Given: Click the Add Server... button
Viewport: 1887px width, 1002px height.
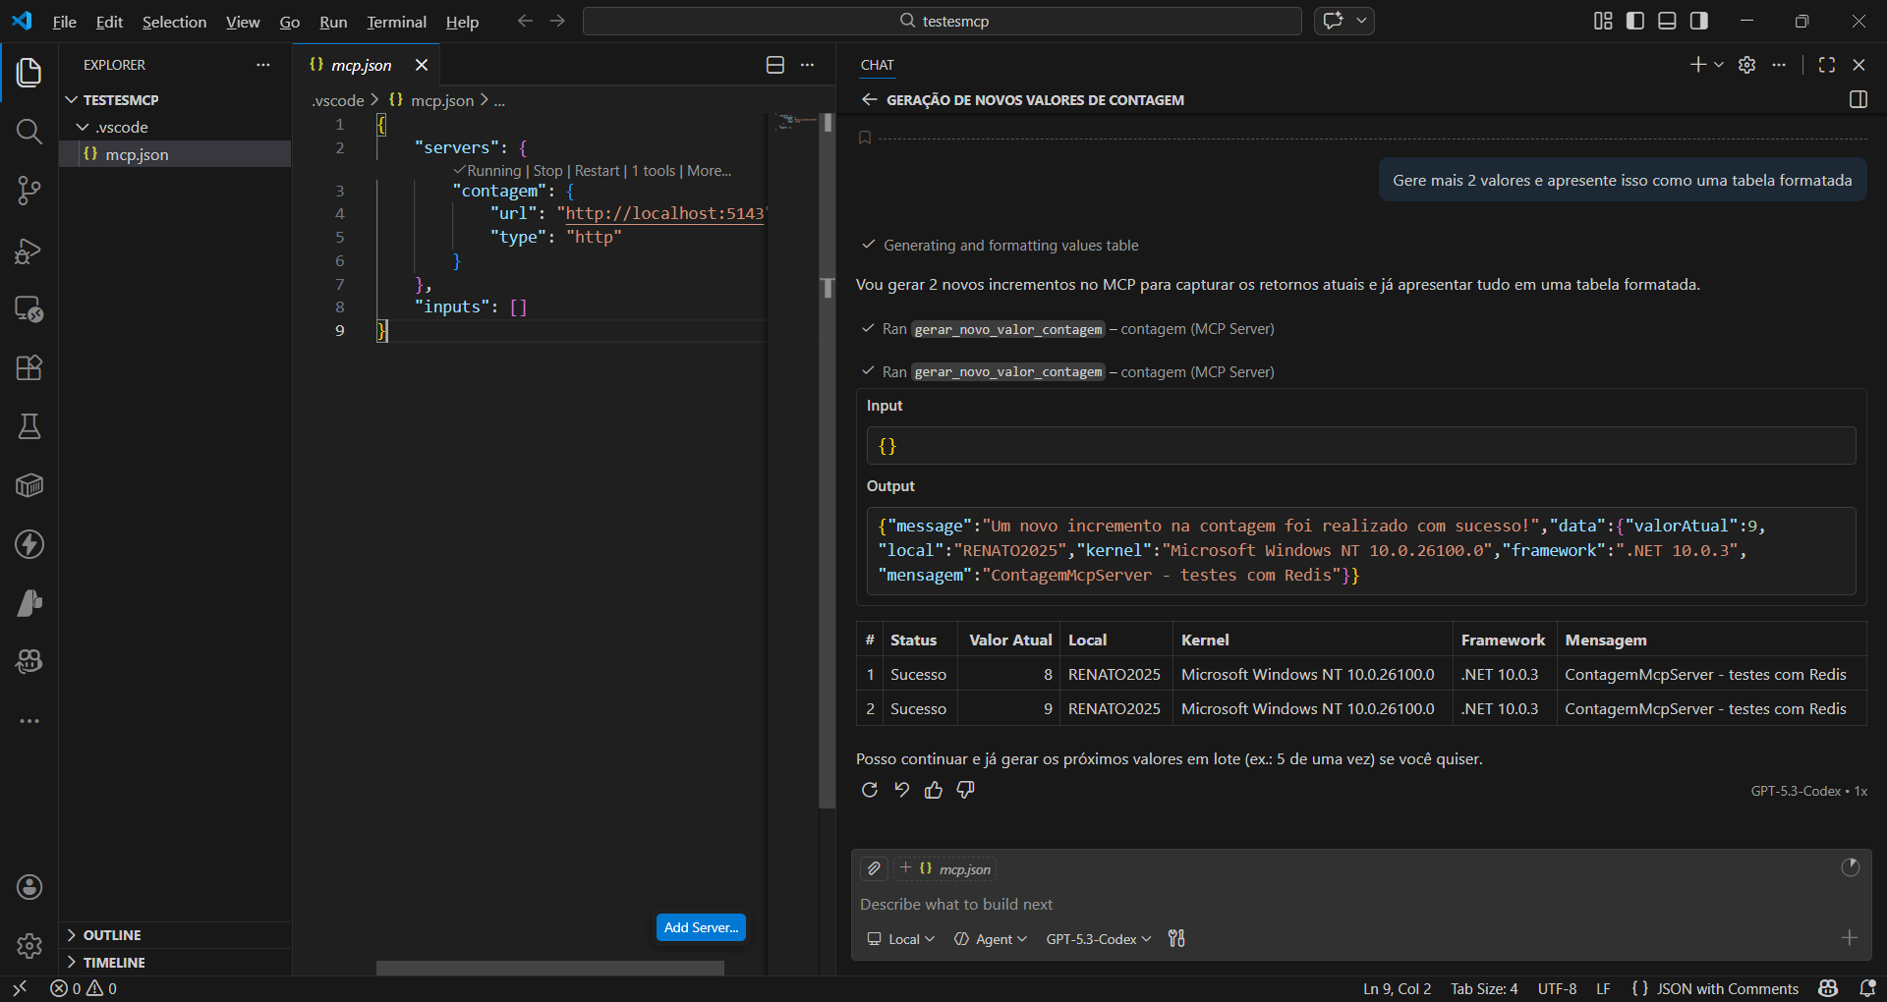Looking at the screenshot, I should pos(701,927).
